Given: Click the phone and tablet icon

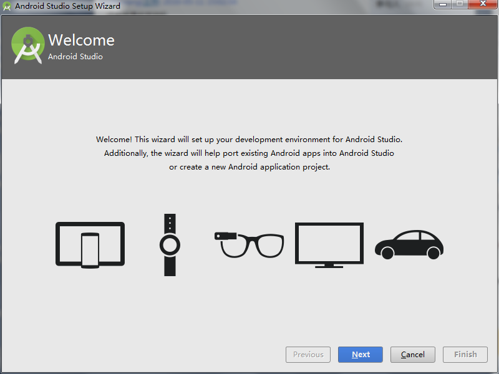Looking at the screenshot, I should (x=90, y=245).
